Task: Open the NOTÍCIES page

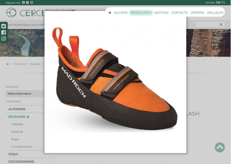Action: click(161, 13)
